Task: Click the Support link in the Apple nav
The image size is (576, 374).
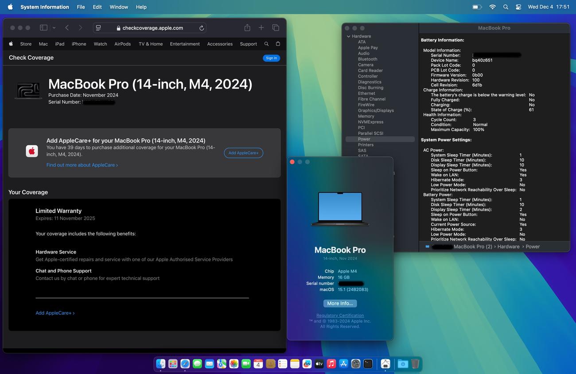Action: click(248, 44)
